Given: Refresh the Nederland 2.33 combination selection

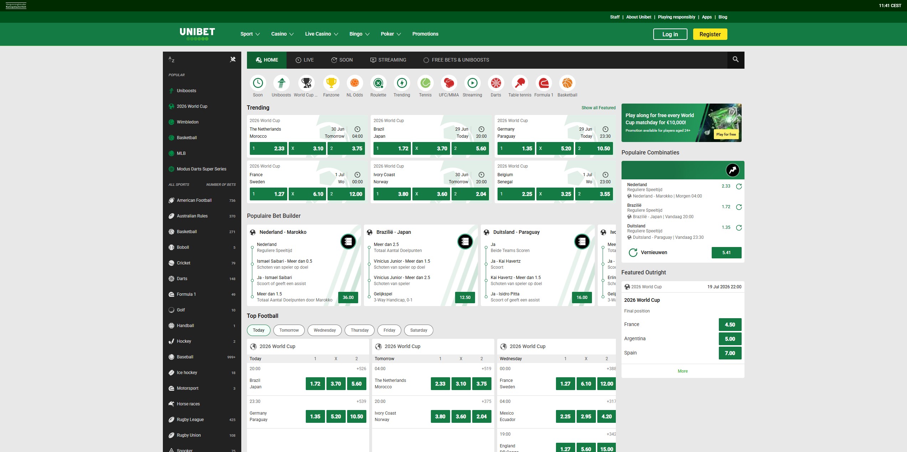Looking at the screenshot, I should (x=739, y=186).
